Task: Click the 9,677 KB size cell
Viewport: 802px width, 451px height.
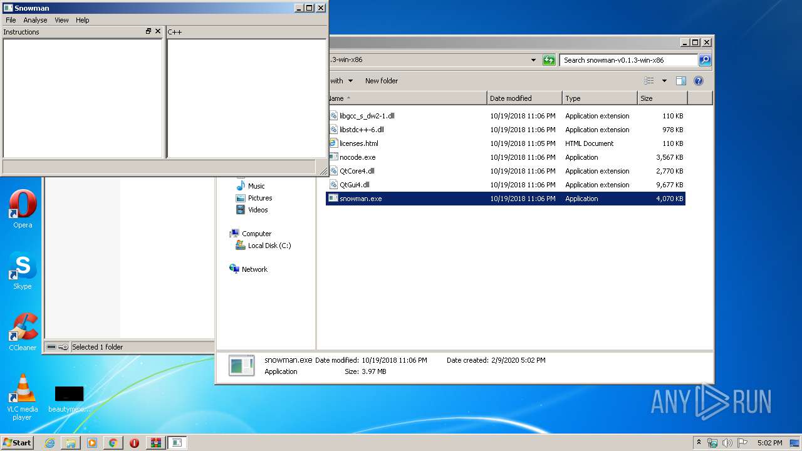Action: click(x=669, y=185)
